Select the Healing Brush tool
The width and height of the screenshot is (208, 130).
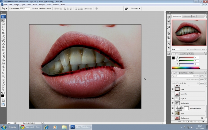click(x=3, y=40)
